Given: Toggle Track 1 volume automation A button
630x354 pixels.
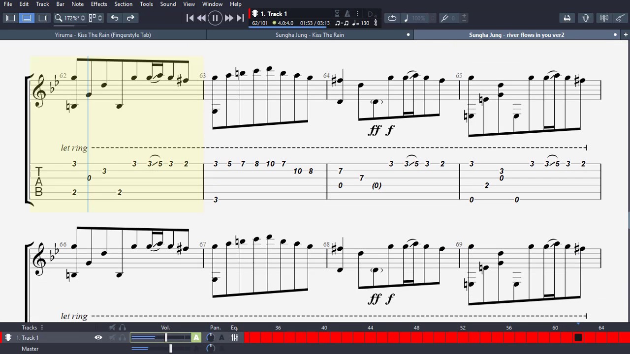Looking at the screenshot, I should click(196, 338).
